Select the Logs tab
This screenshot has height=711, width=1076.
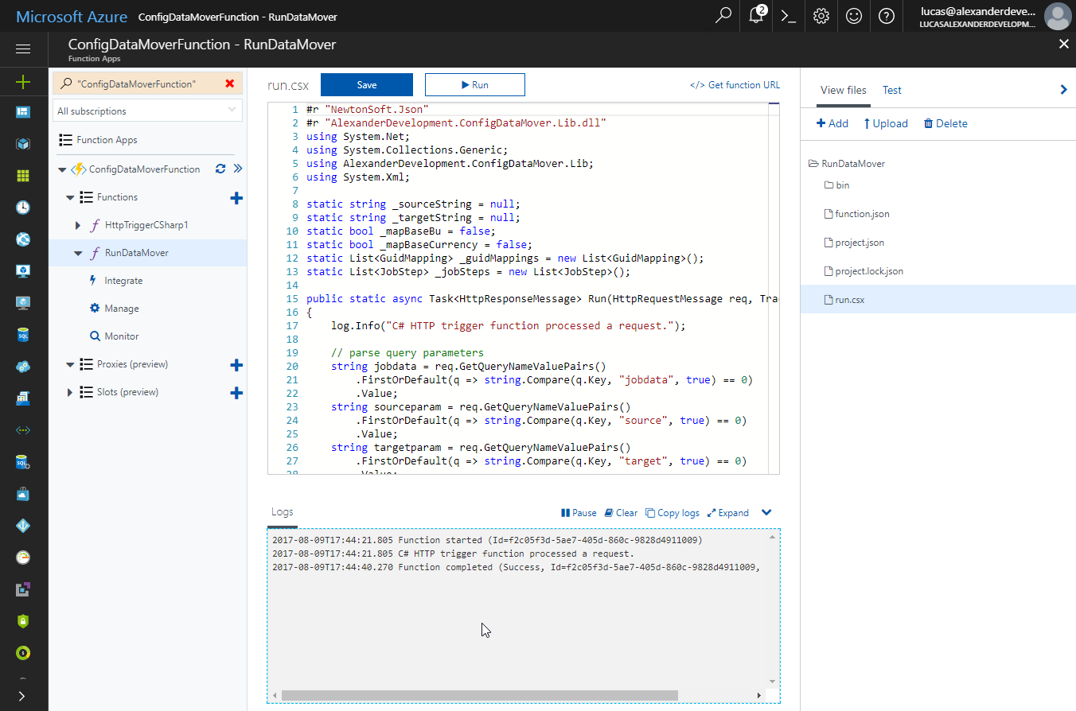point(283,512)
